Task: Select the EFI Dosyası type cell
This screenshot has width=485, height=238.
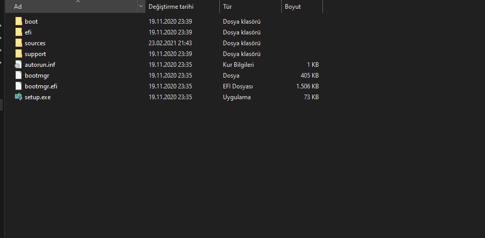Action: (237, 86)
